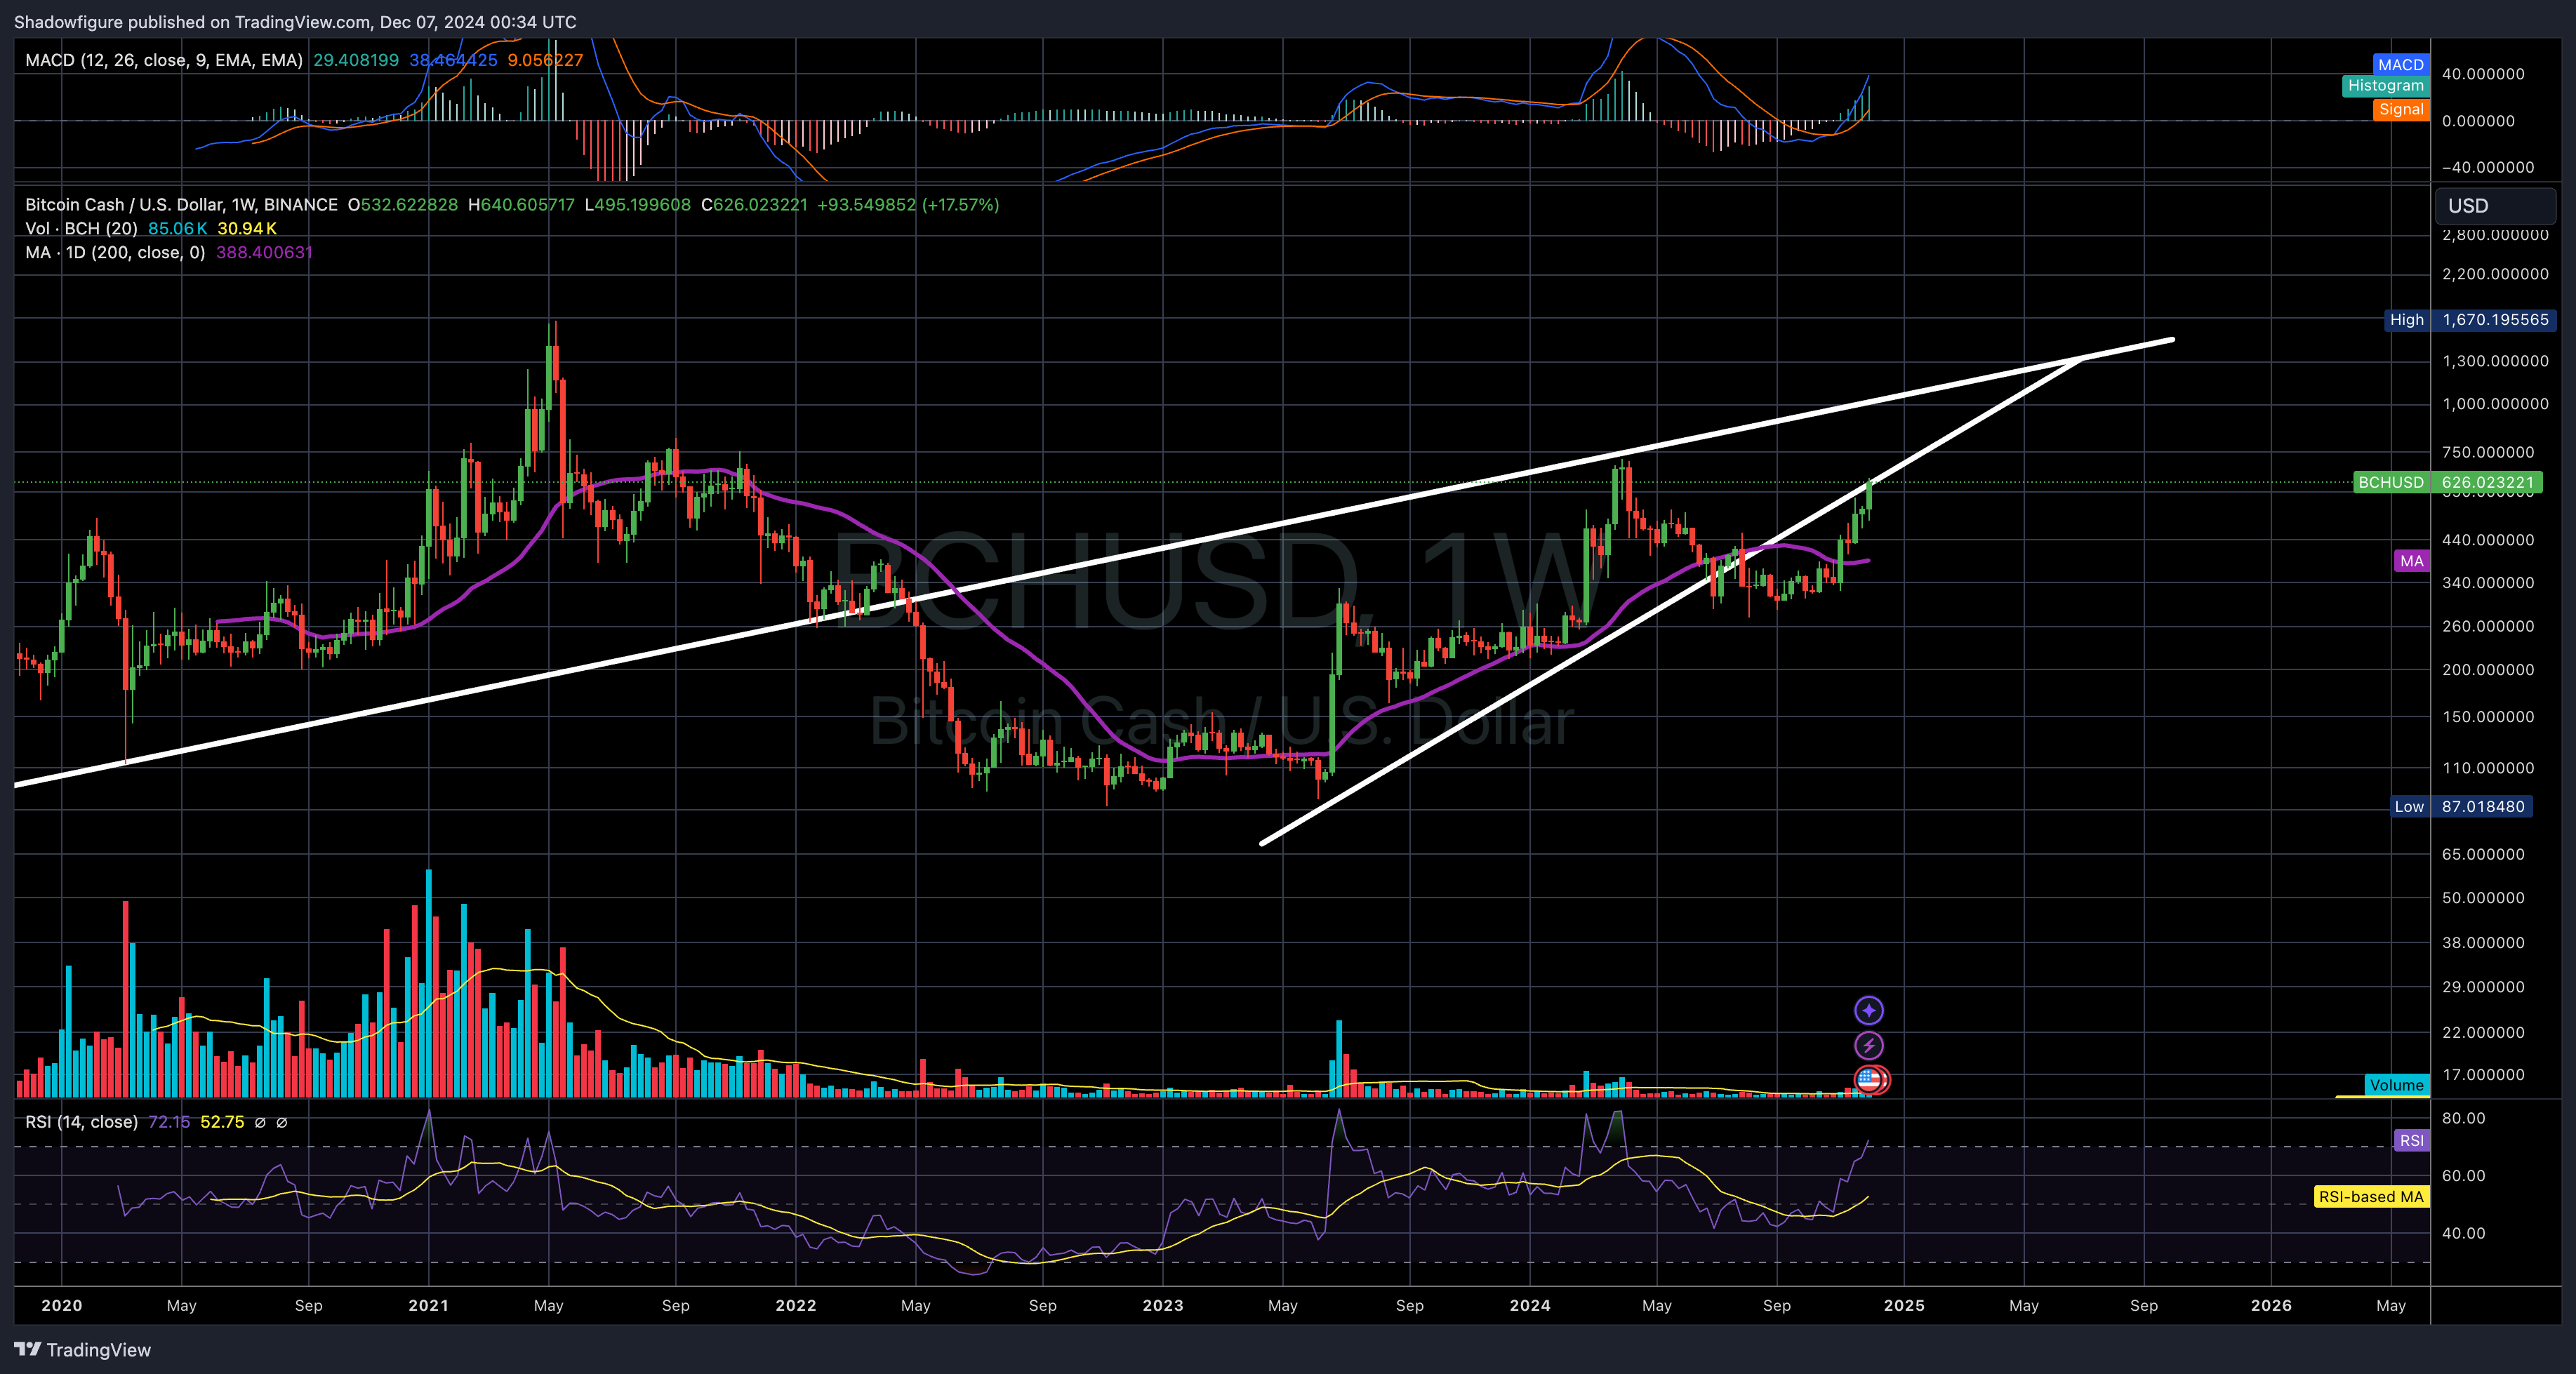Click the change +93.549852 (+17.57%)

coord(908,205)
